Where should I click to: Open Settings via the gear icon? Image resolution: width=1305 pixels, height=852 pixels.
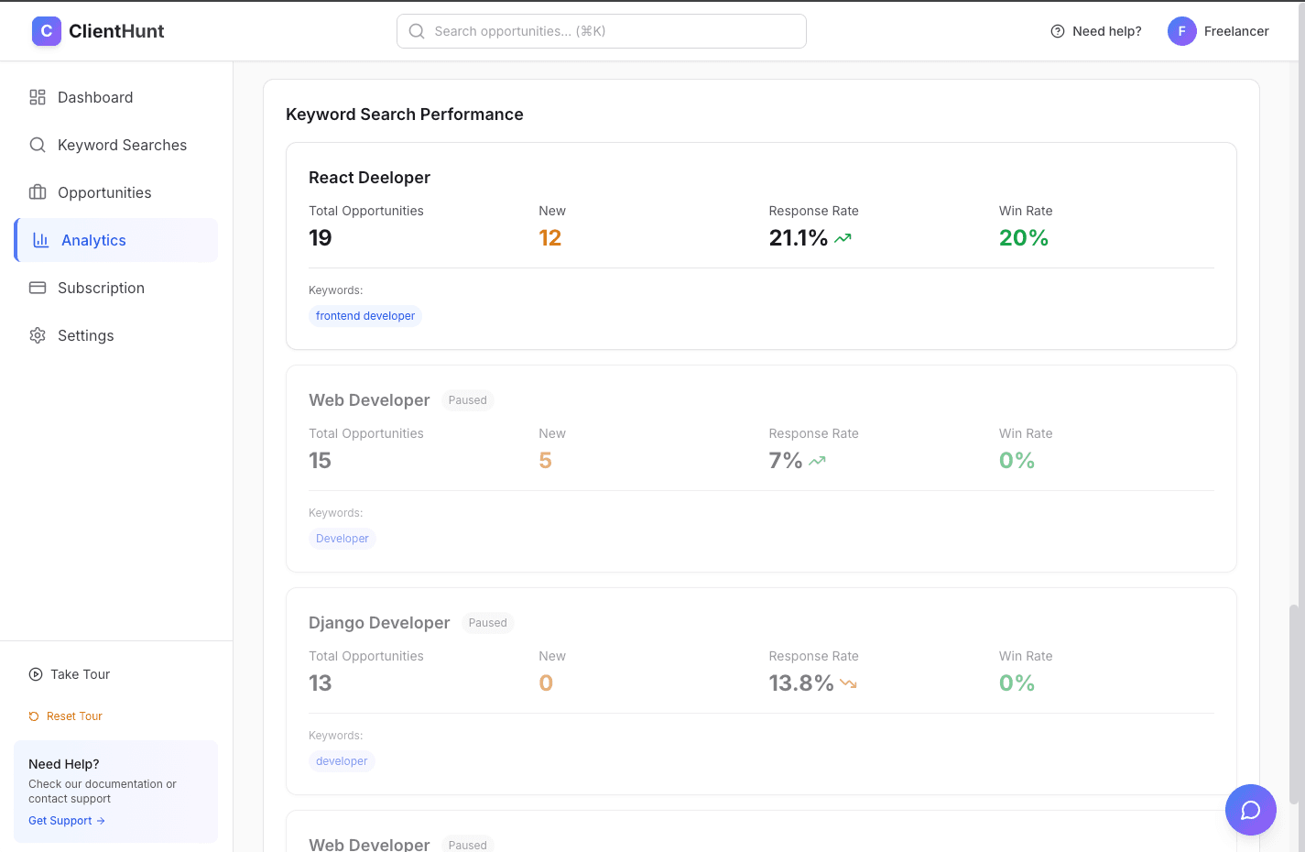[x=38, y=335]
